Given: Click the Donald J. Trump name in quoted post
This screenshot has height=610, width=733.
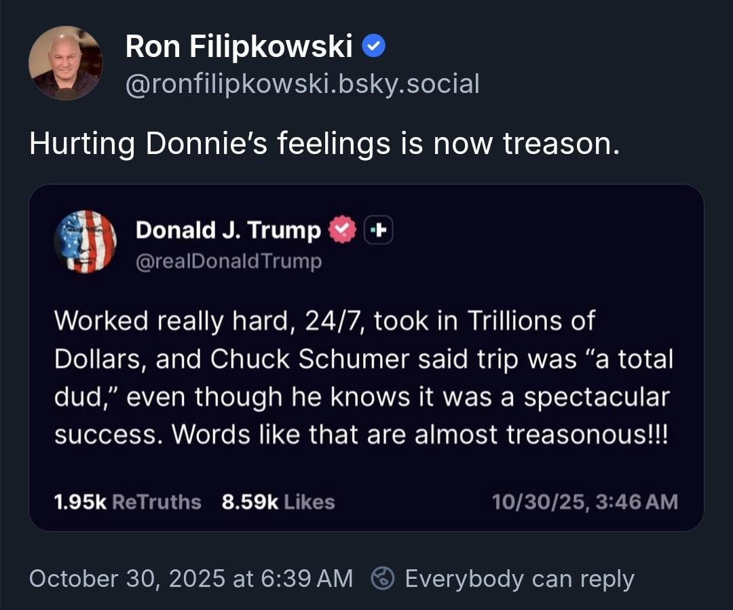Looking at the screenshot, I should pyautogui.click(x=228, y=231).
